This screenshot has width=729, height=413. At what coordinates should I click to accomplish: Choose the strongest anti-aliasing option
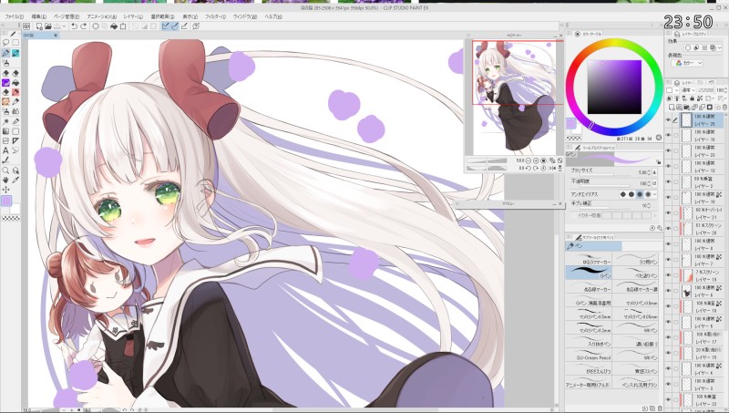tap(648, 194)
